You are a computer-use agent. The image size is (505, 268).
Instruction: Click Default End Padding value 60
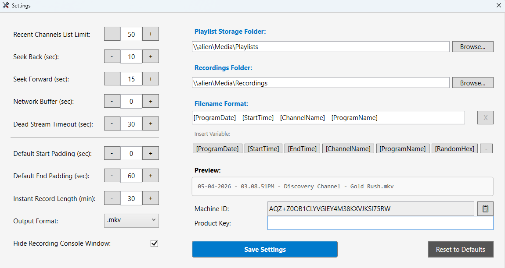pos(131,176)
